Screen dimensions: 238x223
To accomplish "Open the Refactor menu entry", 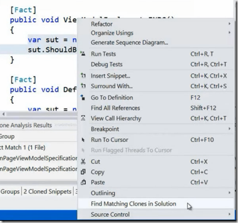I will click(156, 24).
